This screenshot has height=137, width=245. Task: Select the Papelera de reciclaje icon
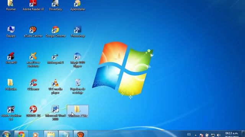(78, 86)
